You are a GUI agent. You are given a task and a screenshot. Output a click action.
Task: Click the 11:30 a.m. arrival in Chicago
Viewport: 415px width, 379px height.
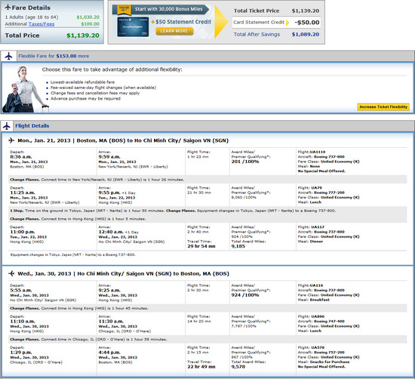pyautogui.click(x=111, y=322)
